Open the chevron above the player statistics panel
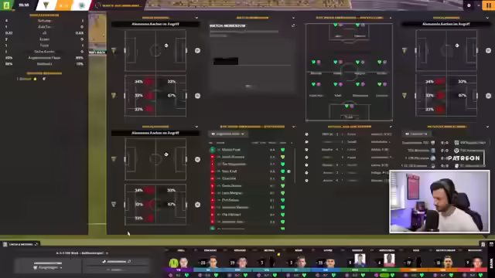The height and width of the screenshot is (278, 495). (x=293, y=127)
